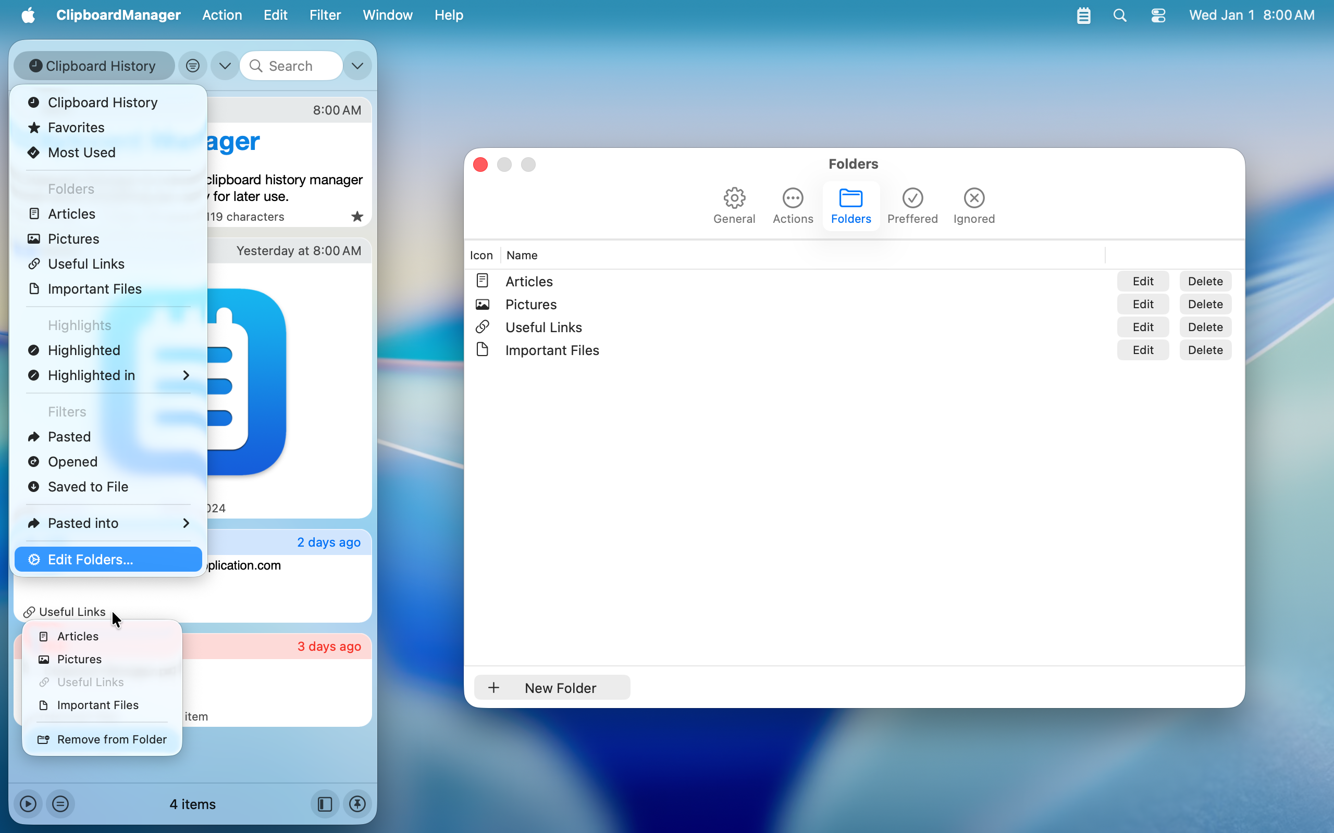Click the New Folder button
The height and width of the screenshot is (833, 1334).
pos(552,688)
